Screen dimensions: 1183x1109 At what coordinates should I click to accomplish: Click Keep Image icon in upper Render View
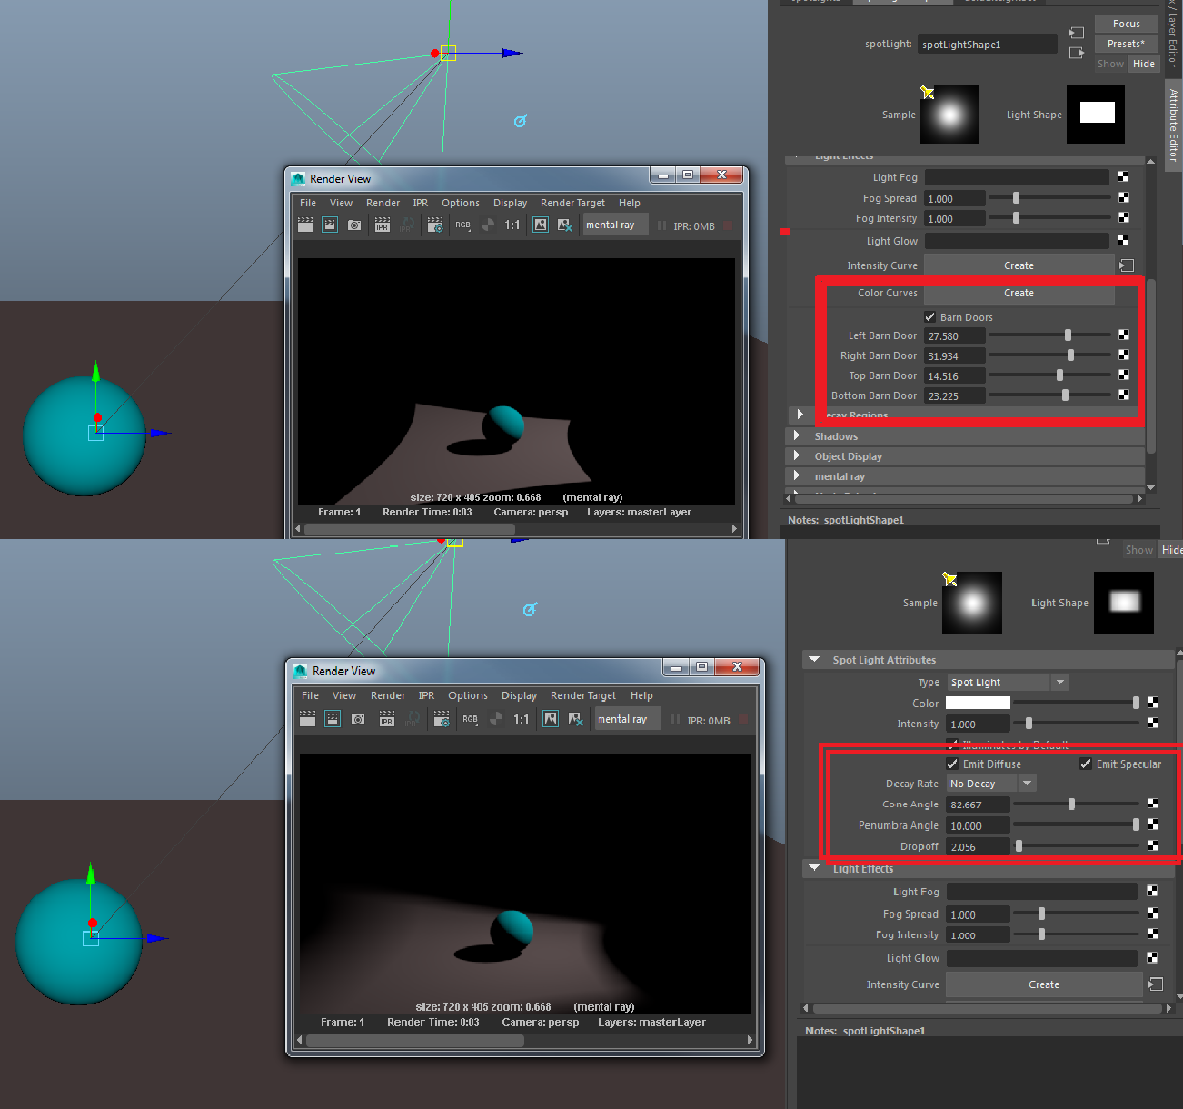pos(541,225)
